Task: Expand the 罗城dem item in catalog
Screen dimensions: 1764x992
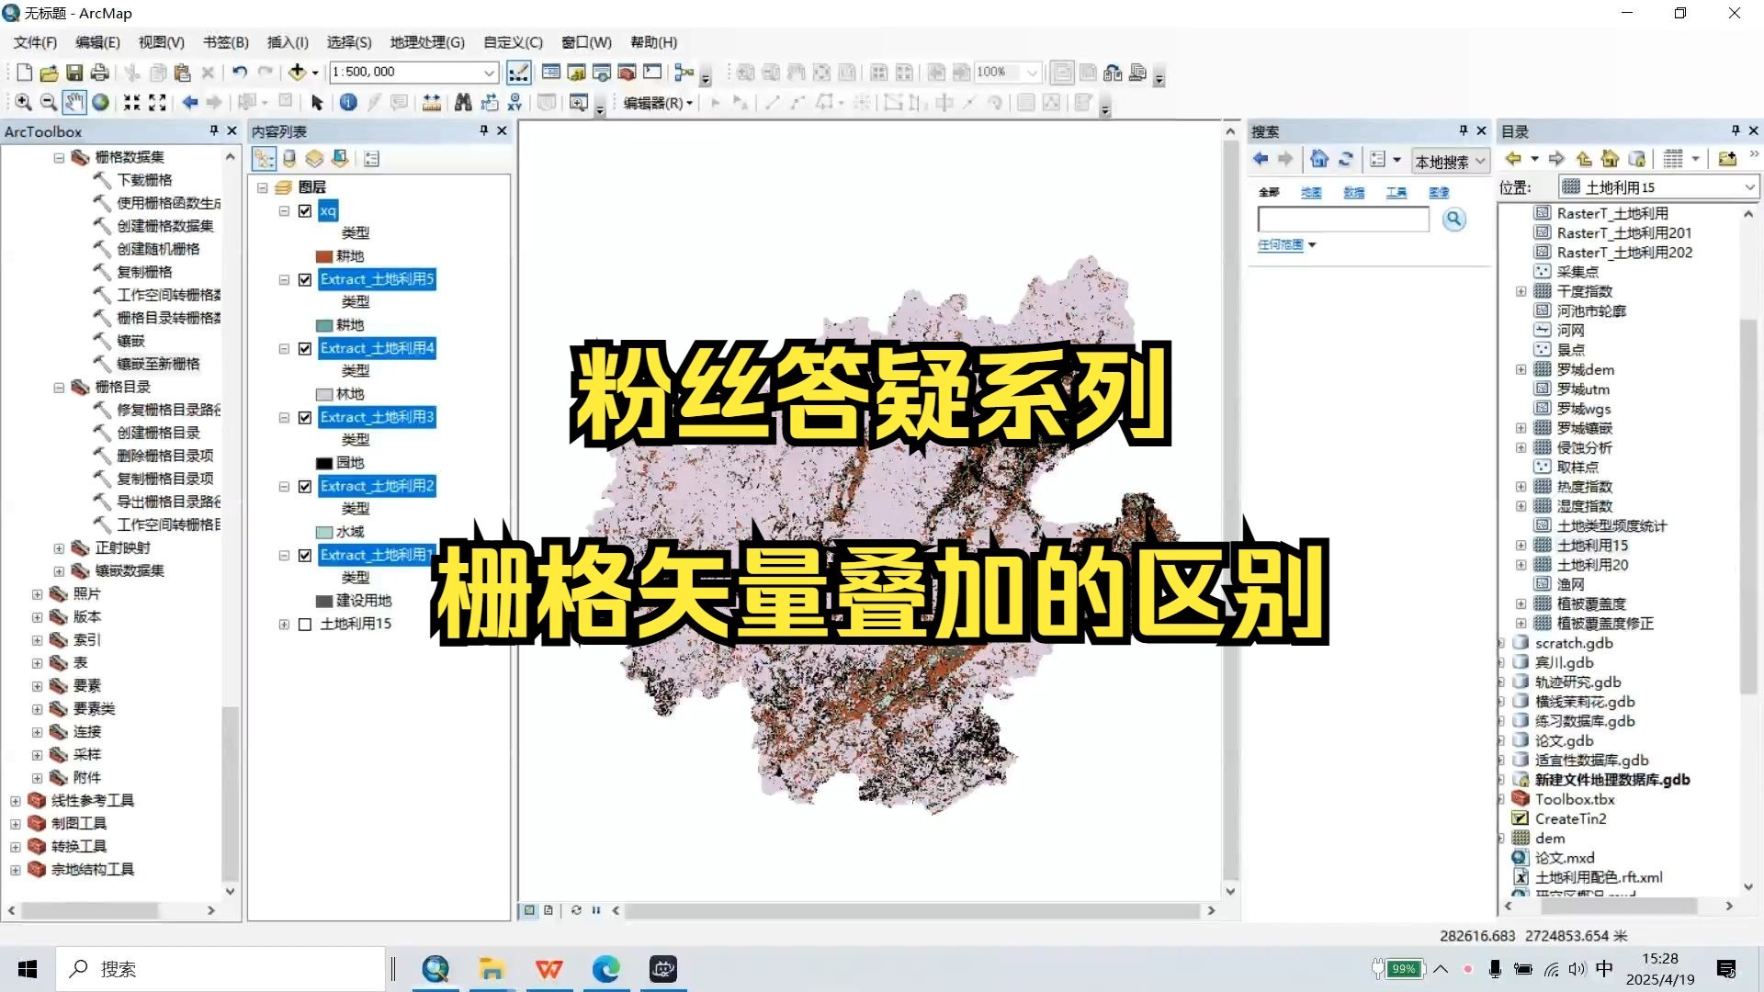Action: (1521, 368)
